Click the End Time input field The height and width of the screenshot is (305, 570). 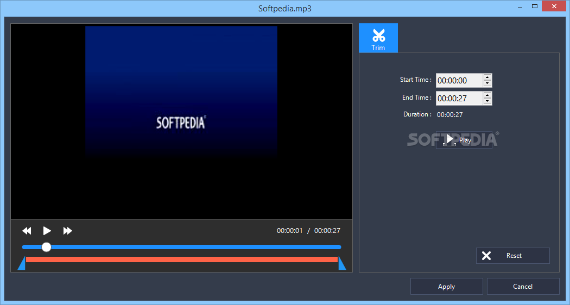coord(459,98)
